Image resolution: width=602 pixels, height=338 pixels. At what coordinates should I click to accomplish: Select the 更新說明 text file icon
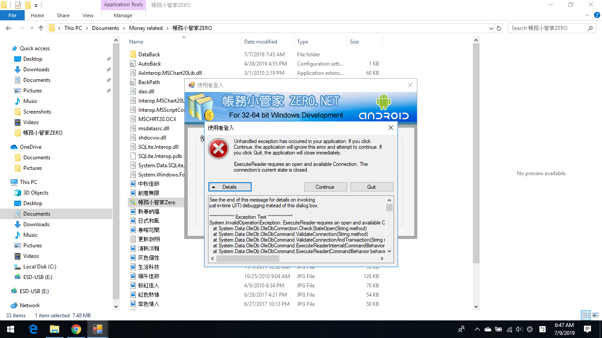(x=133, y=239)
